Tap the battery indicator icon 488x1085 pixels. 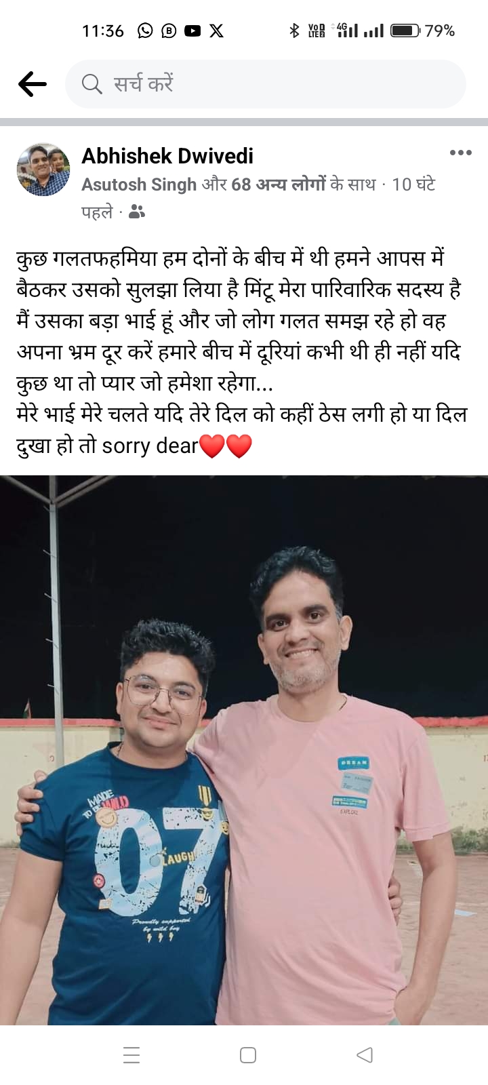pos(405,31)
